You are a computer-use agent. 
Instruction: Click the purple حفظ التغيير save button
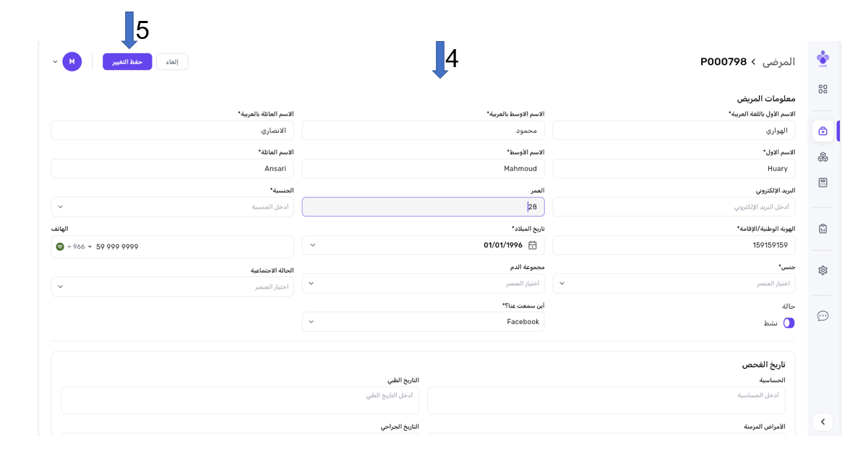click(x=127, y=62)
